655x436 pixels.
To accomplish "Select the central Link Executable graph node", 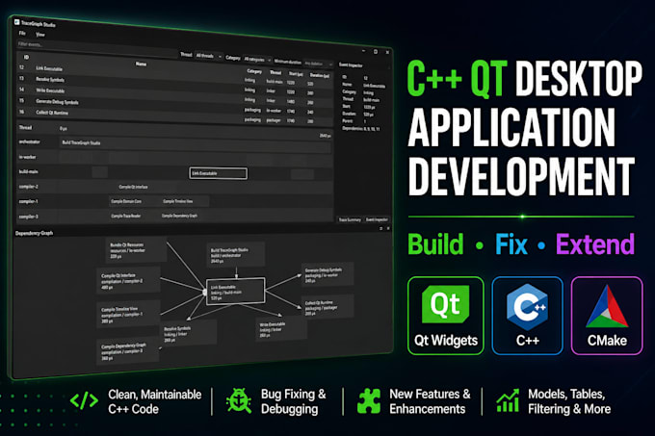I will (236, 292).
